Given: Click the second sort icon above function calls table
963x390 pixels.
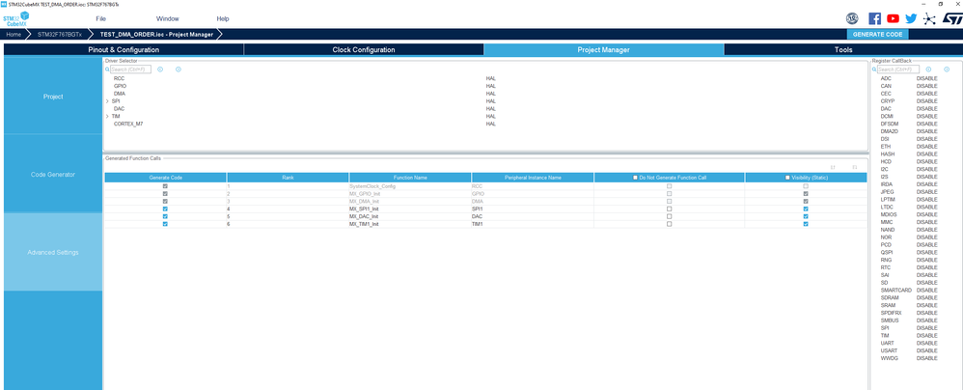Looking at the screenshot, I should coord(854,166).
